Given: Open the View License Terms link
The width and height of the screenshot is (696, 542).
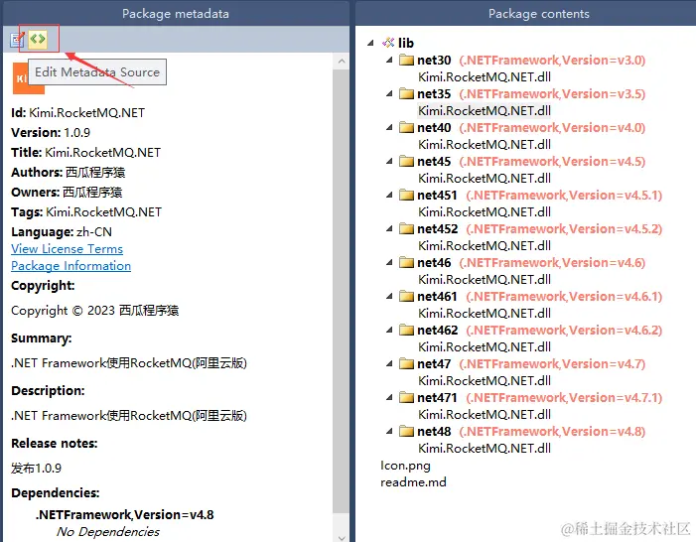Looking at the screenshot, I should click(x=68, y=249).
